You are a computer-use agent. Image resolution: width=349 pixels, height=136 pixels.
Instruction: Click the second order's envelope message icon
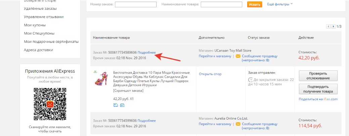click(238, 124)
